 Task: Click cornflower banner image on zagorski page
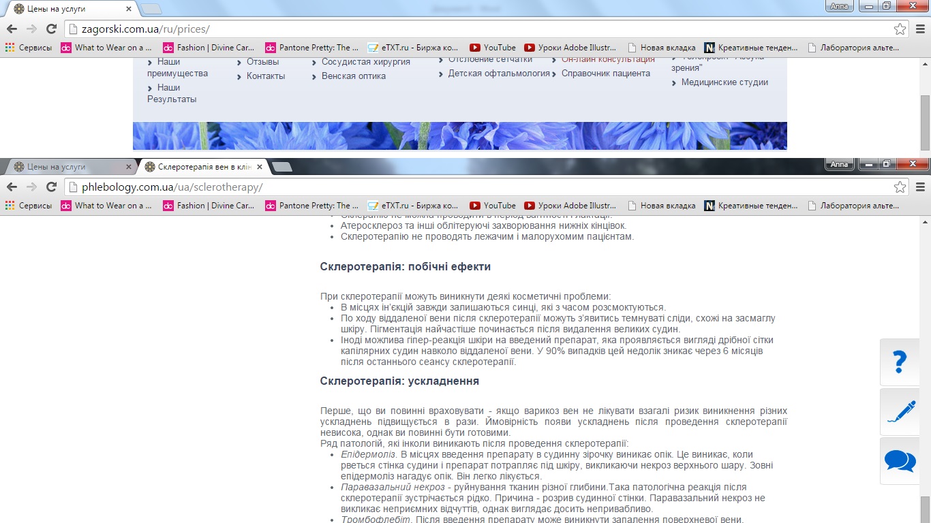coord(459,136)
